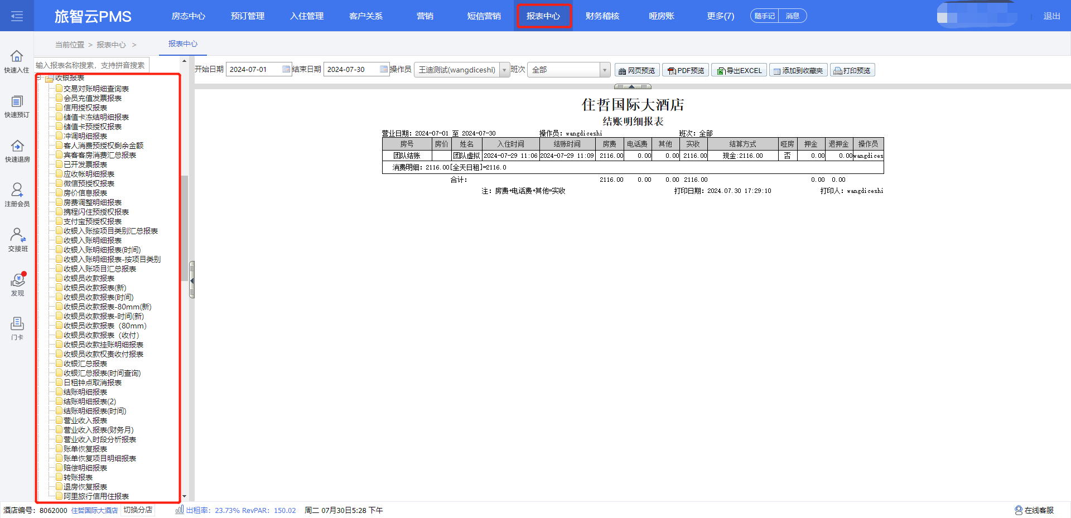Open 更多(7) menu
This screenshot has width=1071, height=518.
tap(720, 16)
